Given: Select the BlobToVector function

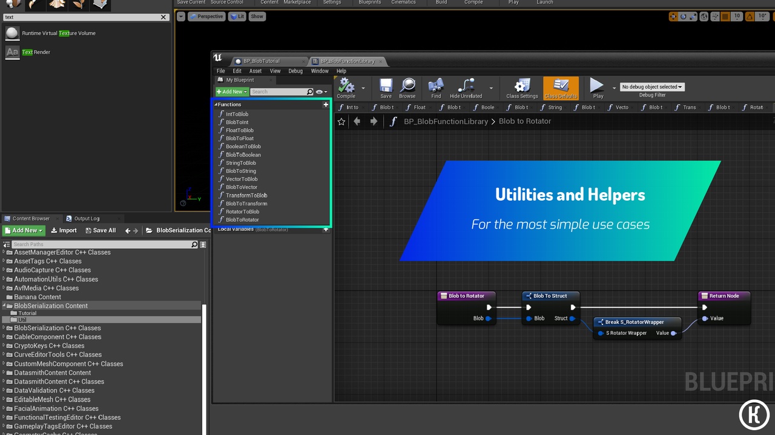Looking at the screenshot, I should 242,187.
